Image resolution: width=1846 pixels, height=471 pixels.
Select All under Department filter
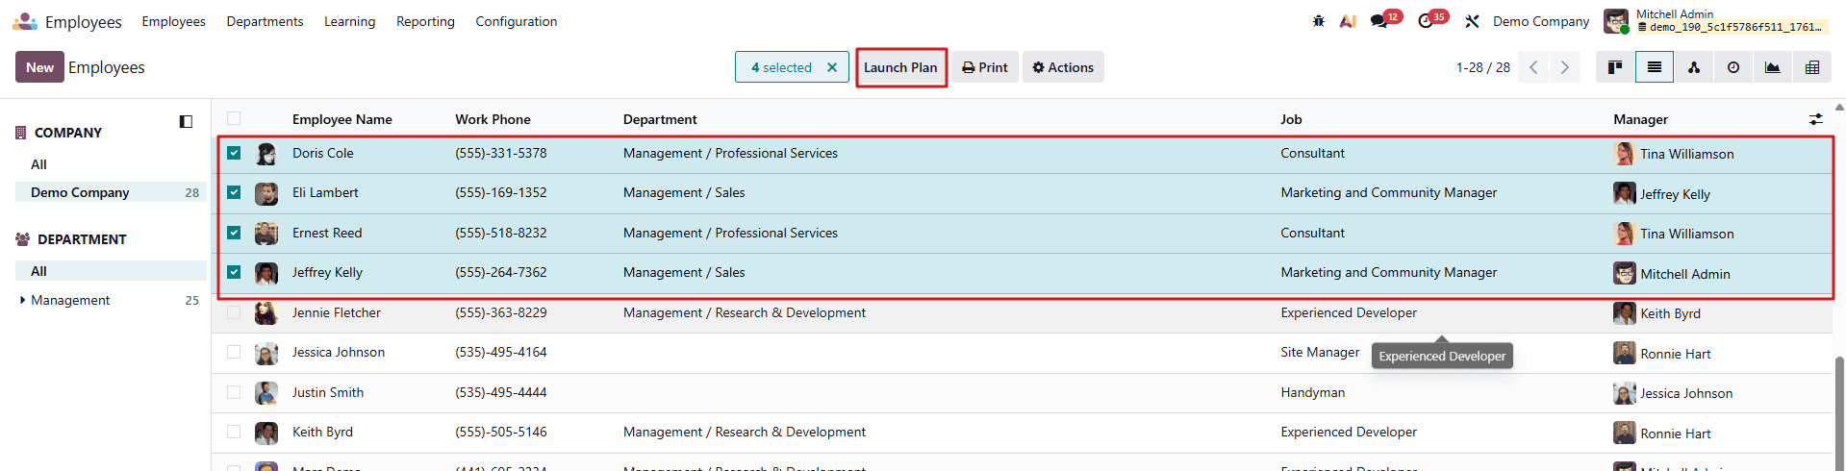(x=111, y=271)
